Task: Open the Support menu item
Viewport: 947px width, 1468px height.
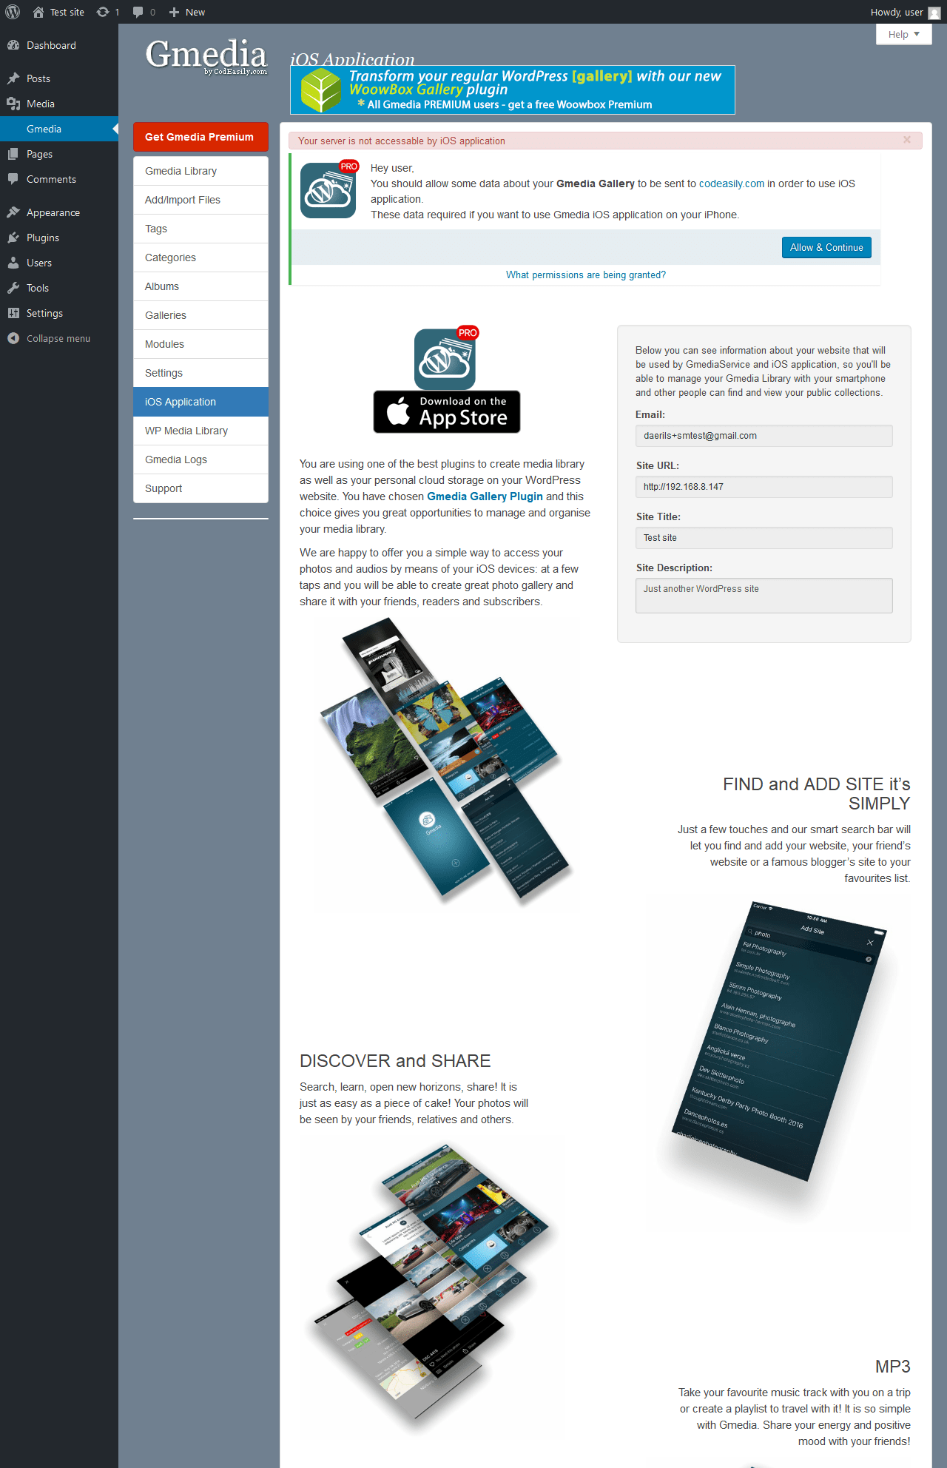Action: click(200, 488)
